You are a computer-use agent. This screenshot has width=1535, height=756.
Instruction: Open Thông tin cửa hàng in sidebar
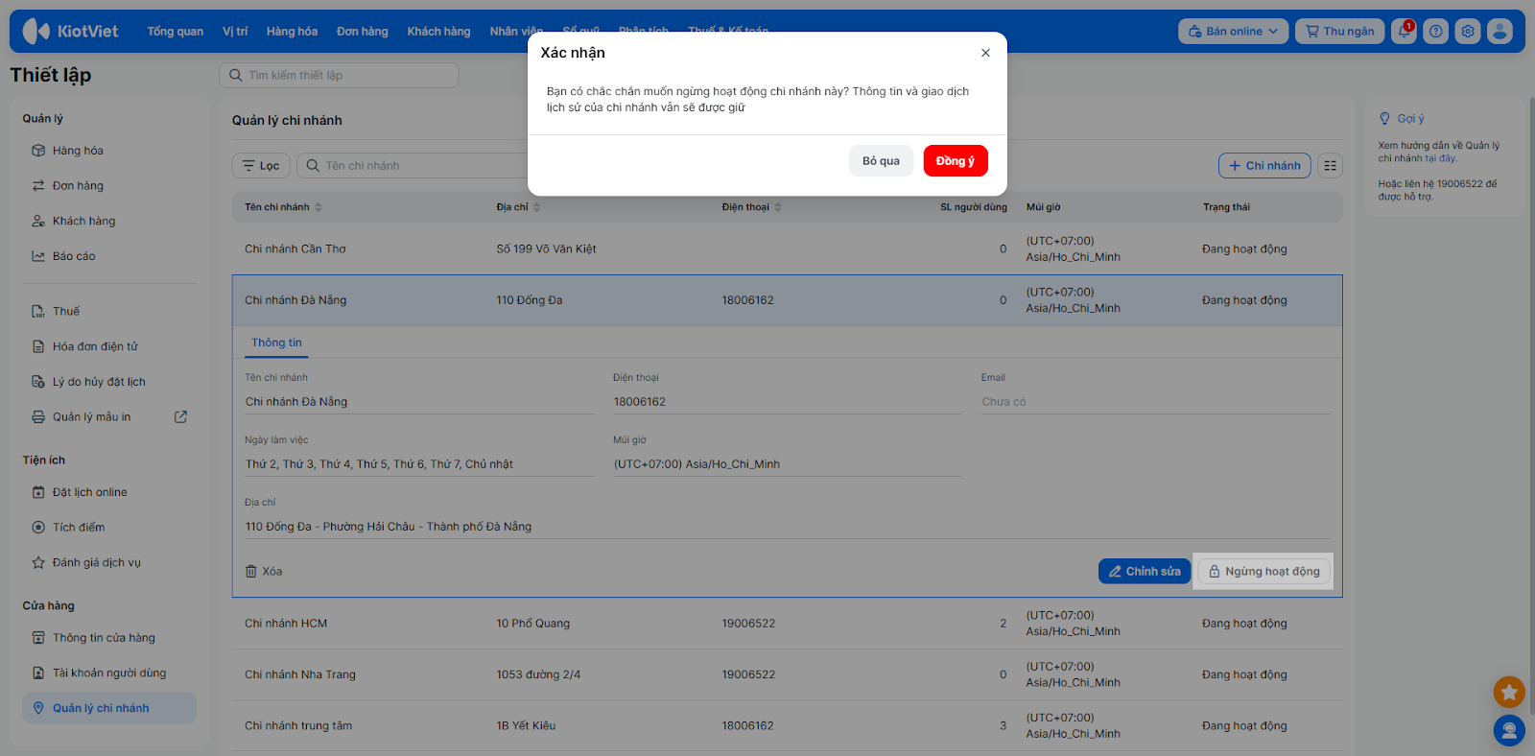coord(104,638)
